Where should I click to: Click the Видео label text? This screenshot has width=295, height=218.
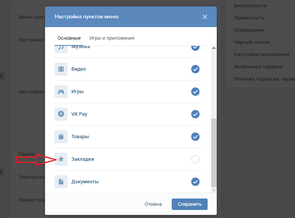tap(79, 69)
